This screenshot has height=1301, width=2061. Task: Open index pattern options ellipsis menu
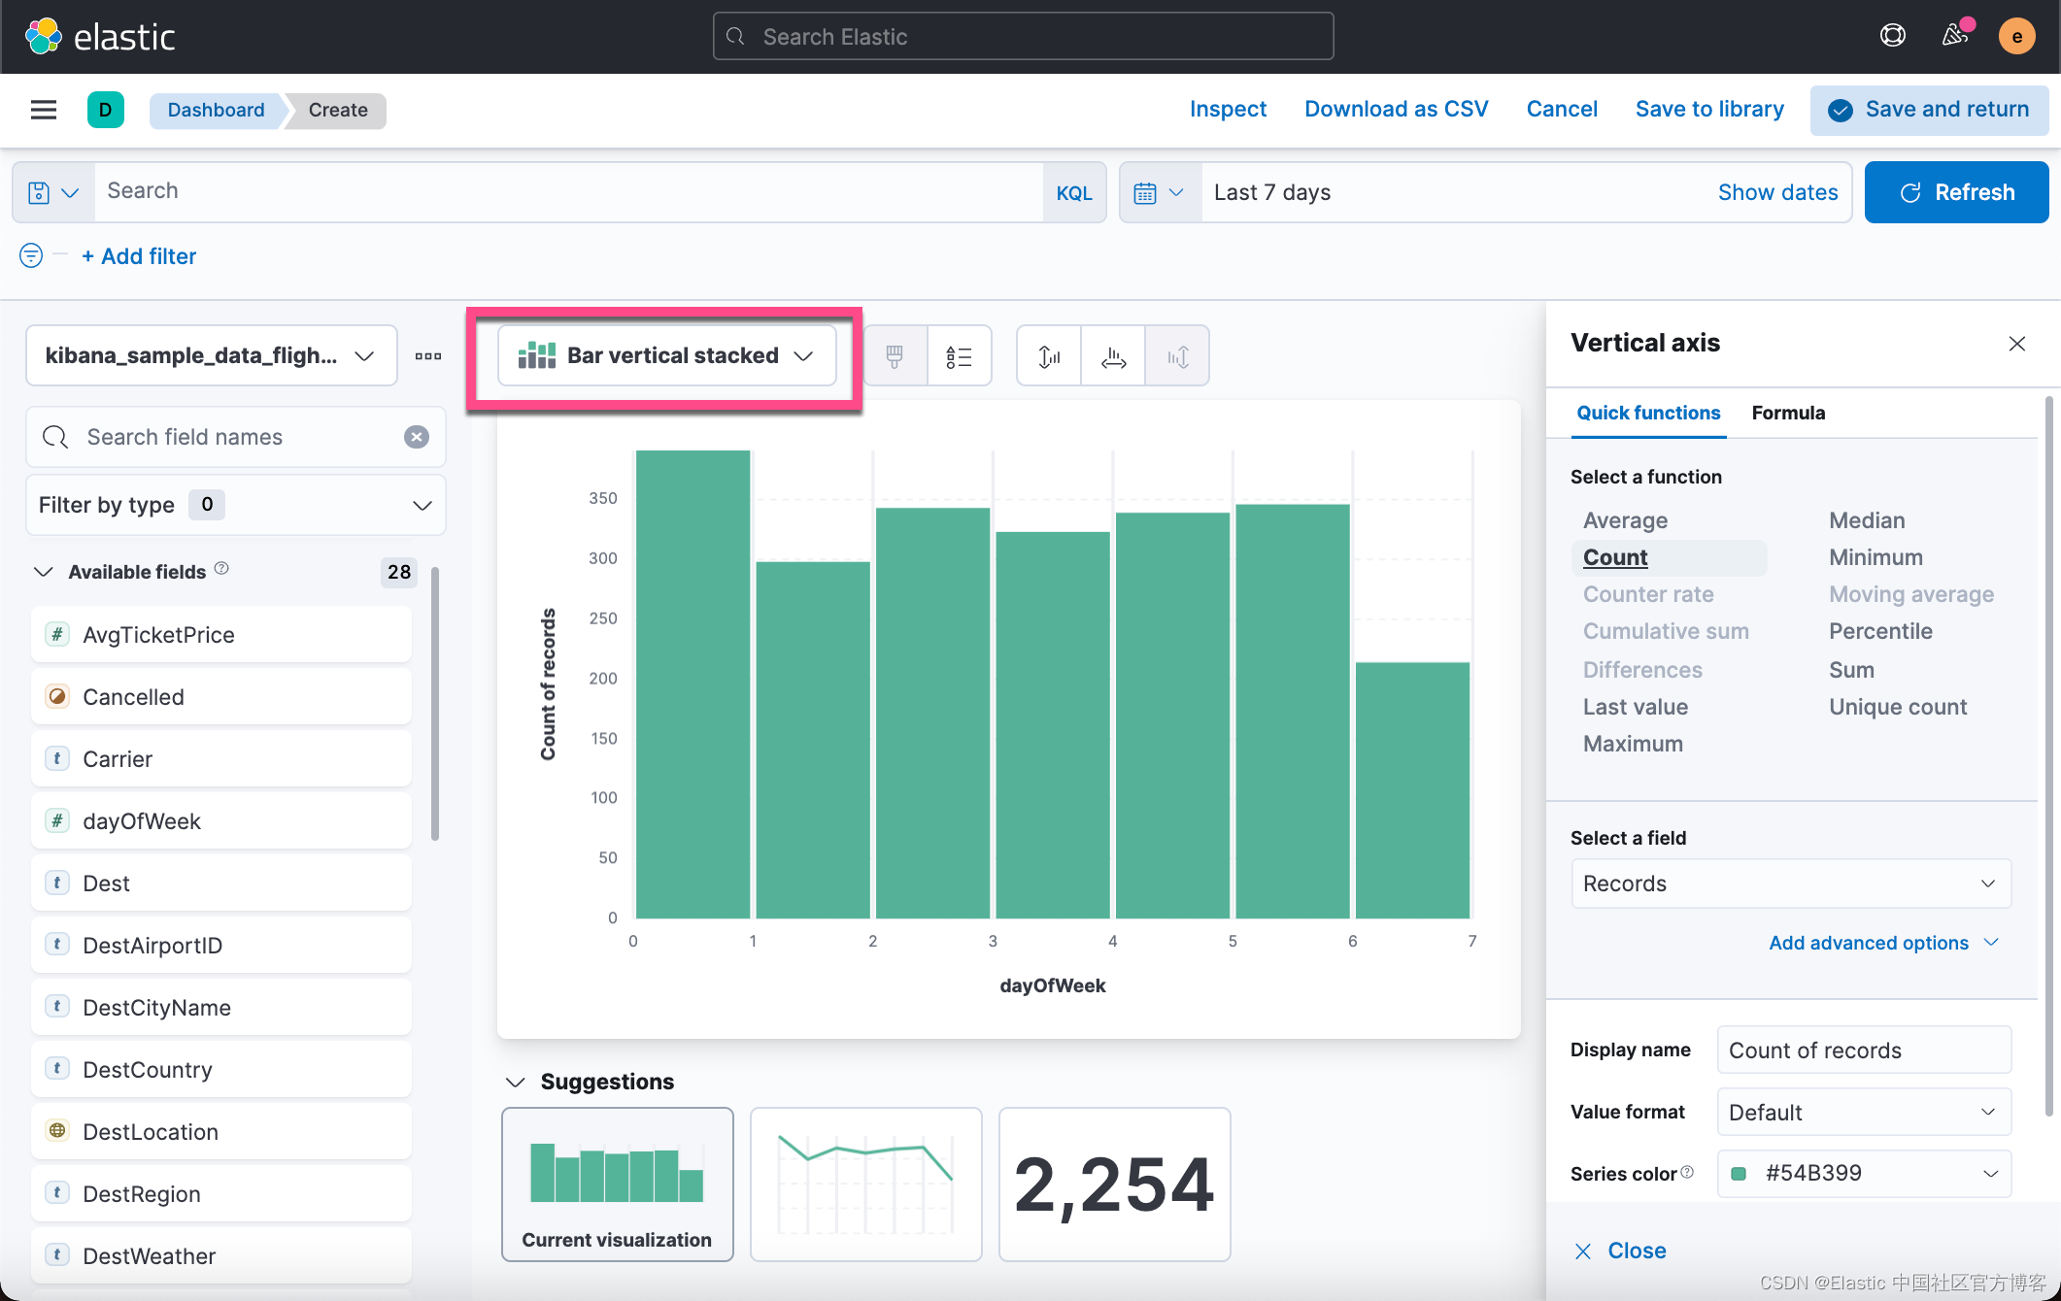pos(428,356)
